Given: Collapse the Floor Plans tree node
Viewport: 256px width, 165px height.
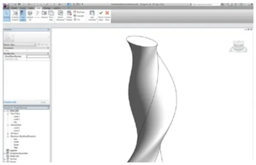Looking at the screenshot, I should pyautogui.click(x=8, y=113).
